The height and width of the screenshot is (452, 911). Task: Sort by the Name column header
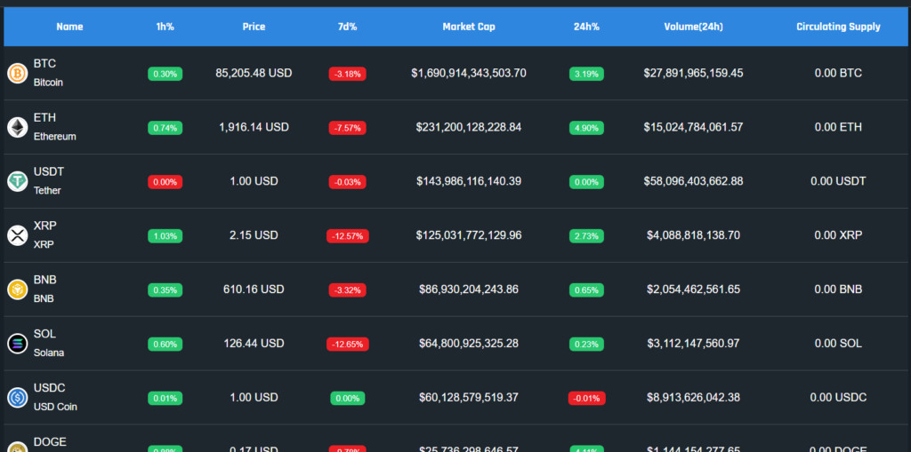(x=69, y=27)
